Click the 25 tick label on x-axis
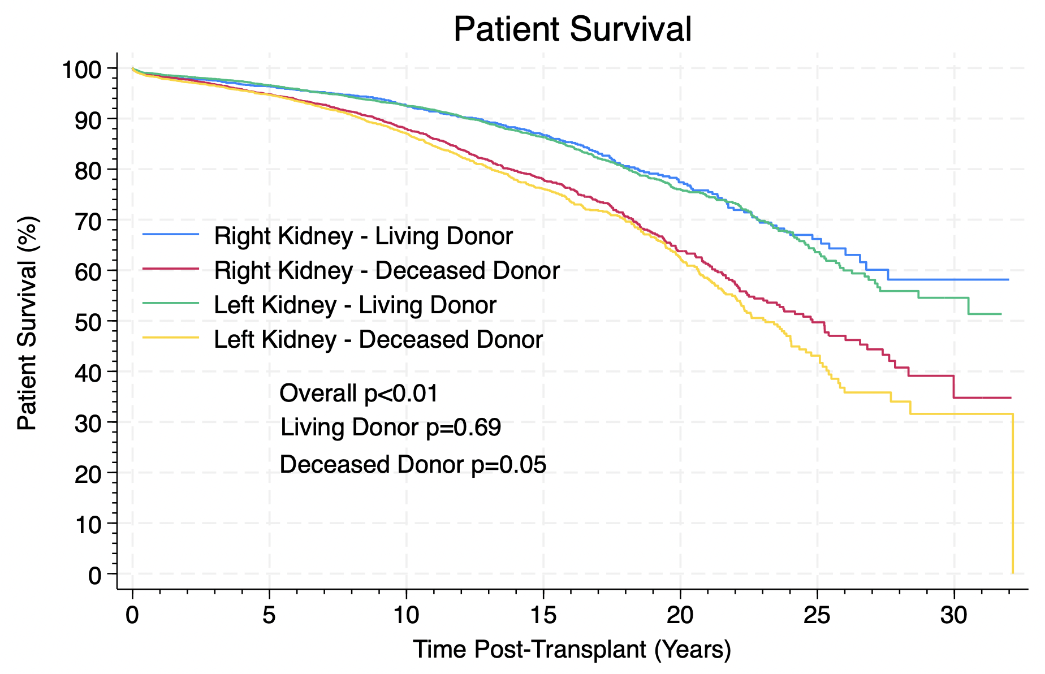Screen dimensions: 1045x674 817,615
